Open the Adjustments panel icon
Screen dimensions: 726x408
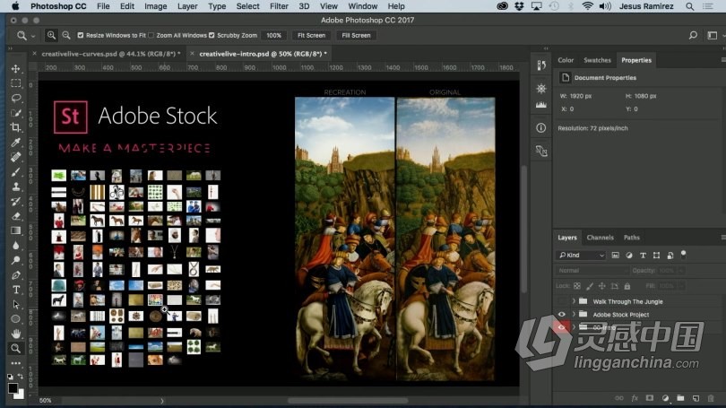tap(541, 88)
